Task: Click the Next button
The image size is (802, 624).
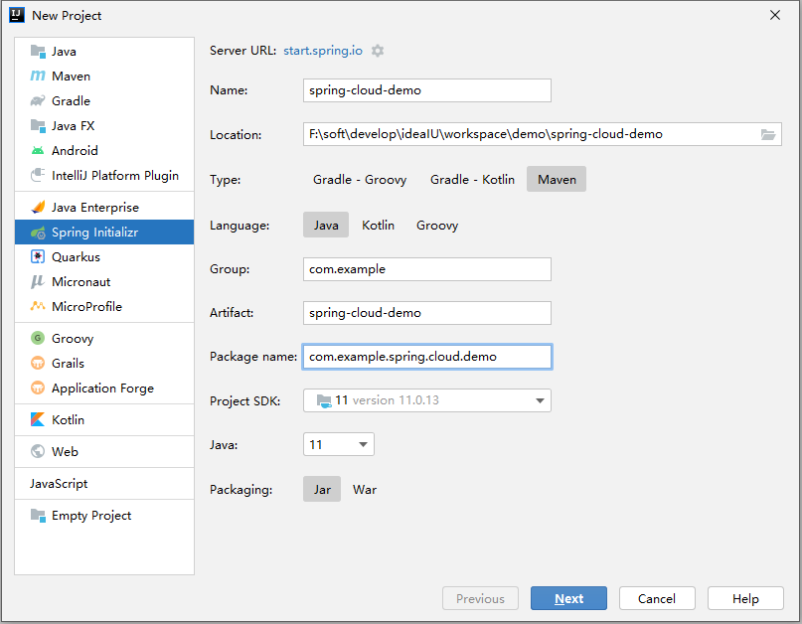Action: click(x=568, y=598)
